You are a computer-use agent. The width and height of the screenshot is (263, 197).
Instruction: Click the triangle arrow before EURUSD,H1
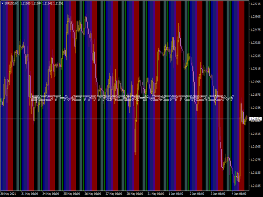coord(2,4)
